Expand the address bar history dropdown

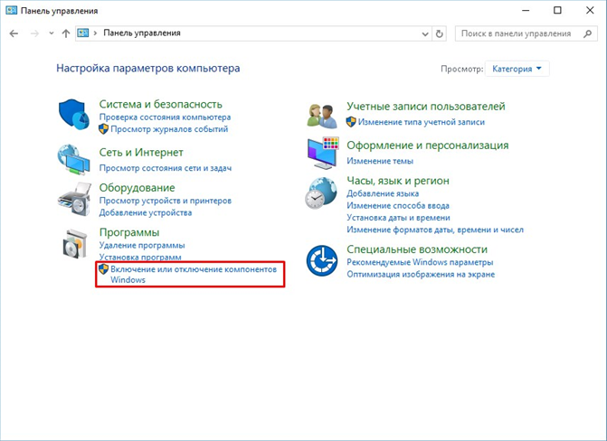pos(425,34)
